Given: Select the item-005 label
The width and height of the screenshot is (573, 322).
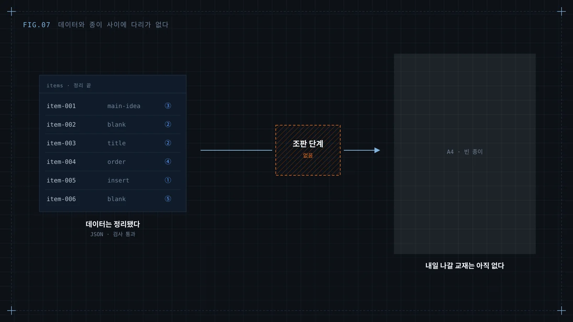Looking at the screenshot, I should point(61,180).
